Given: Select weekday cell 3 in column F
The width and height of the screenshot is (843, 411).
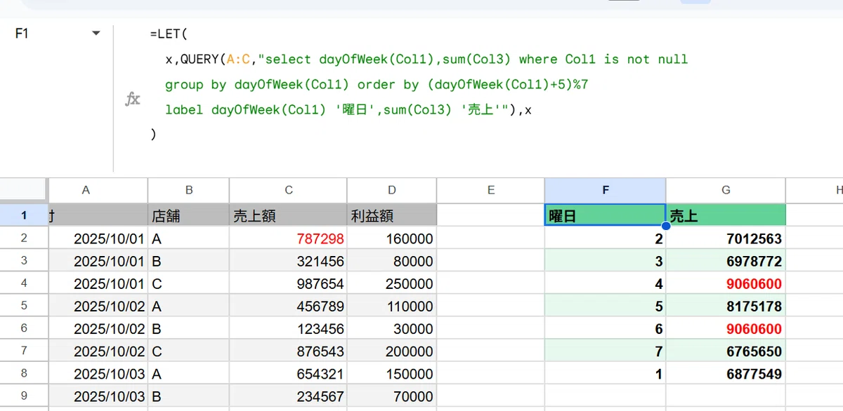Looking at the screenshot, I should 606,261.
